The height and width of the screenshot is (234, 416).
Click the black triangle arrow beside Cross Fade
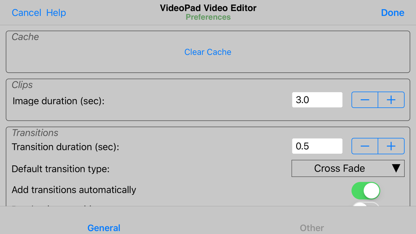396,168
